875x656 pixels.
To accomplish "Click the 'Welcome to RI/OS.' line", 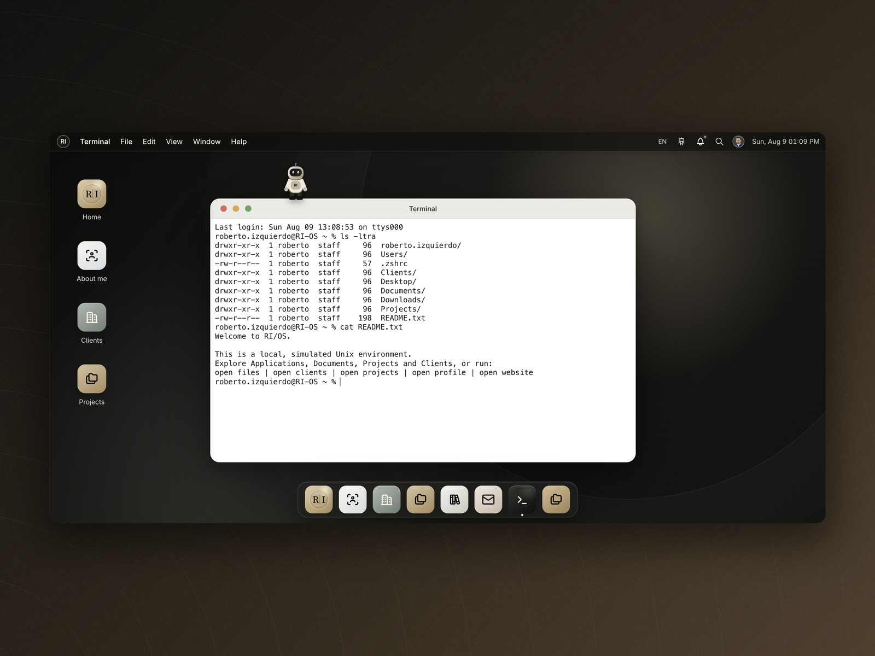I will [x=253, y=337].
